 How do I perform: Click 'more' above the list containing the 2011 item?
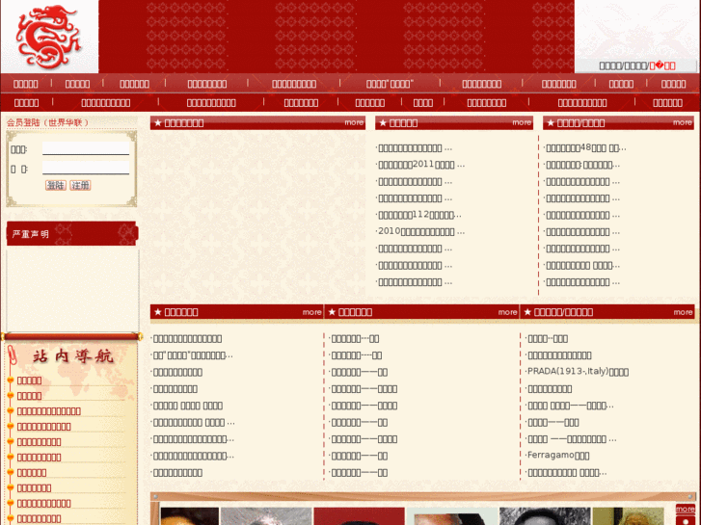(x=522, y=122)
